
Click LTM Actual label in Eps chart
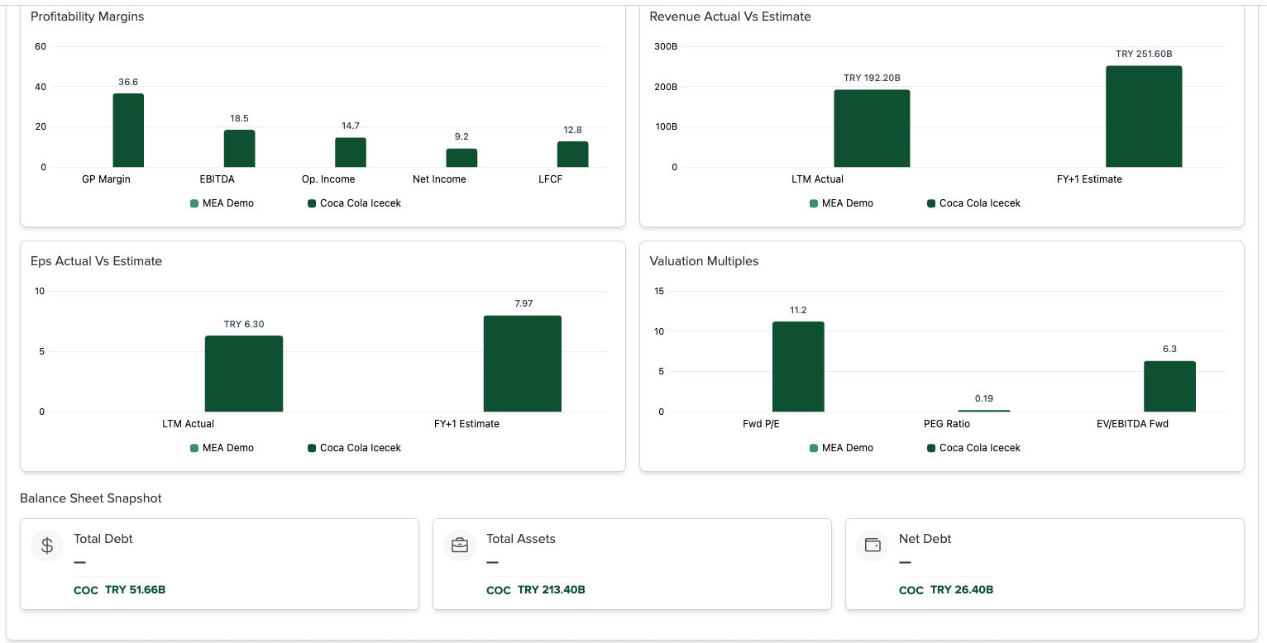[x=188, y=424]
